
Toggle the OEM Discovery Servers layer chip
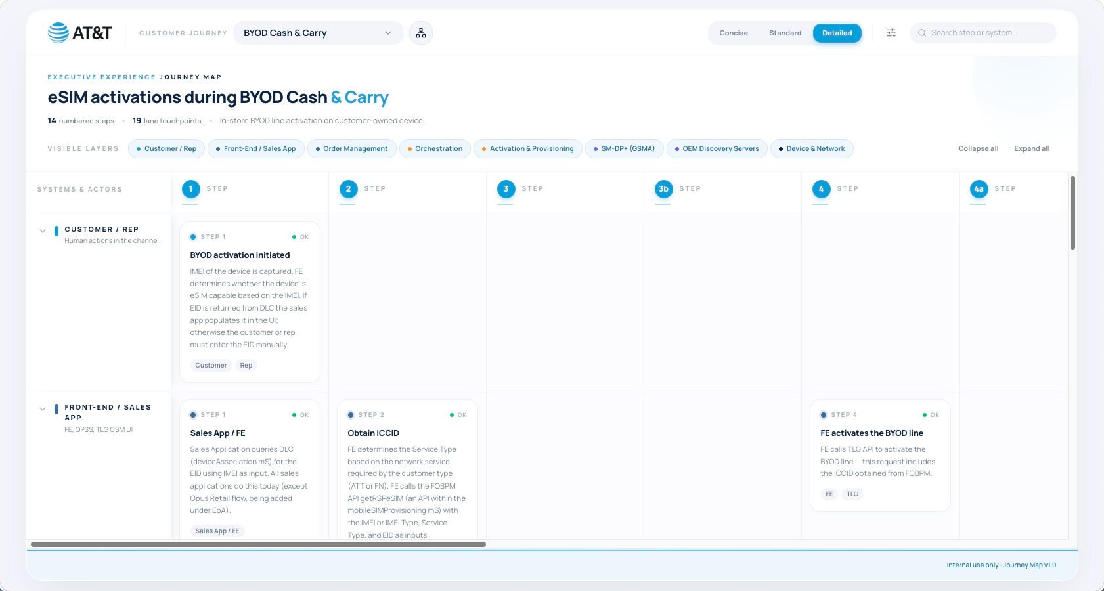pos(717,149)
